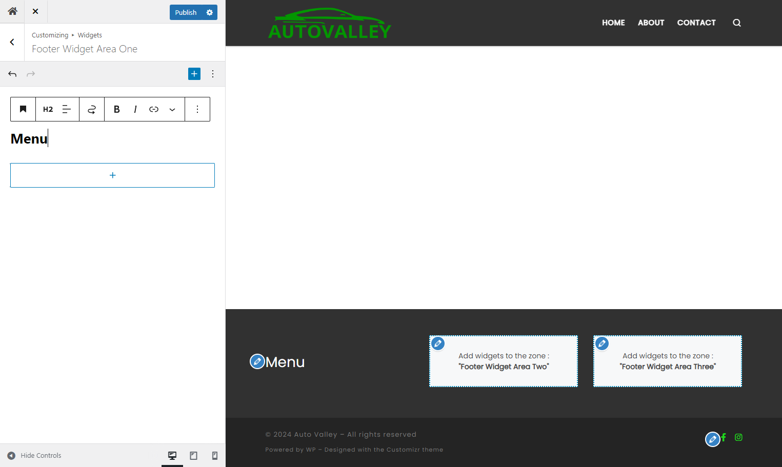Click the Publish button
This screenshot has width=782, height=467.
tap(186, 12)
